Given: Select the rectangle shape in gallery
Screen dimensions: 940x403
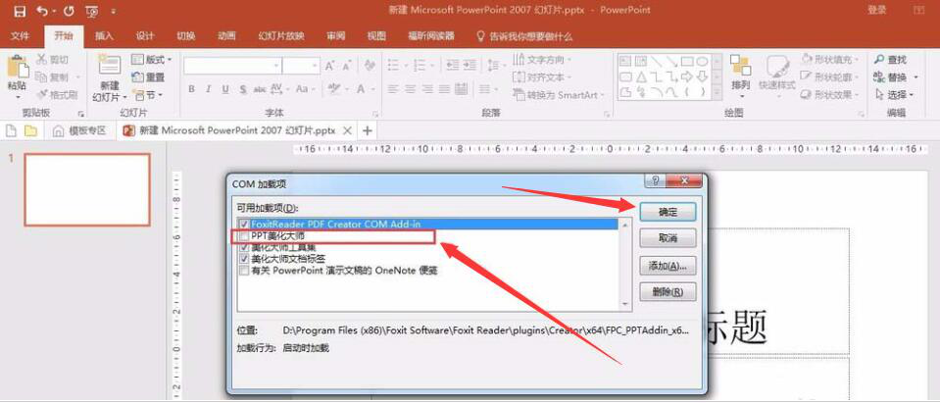Looking at the screenshot, I should (x=687, y=61).
